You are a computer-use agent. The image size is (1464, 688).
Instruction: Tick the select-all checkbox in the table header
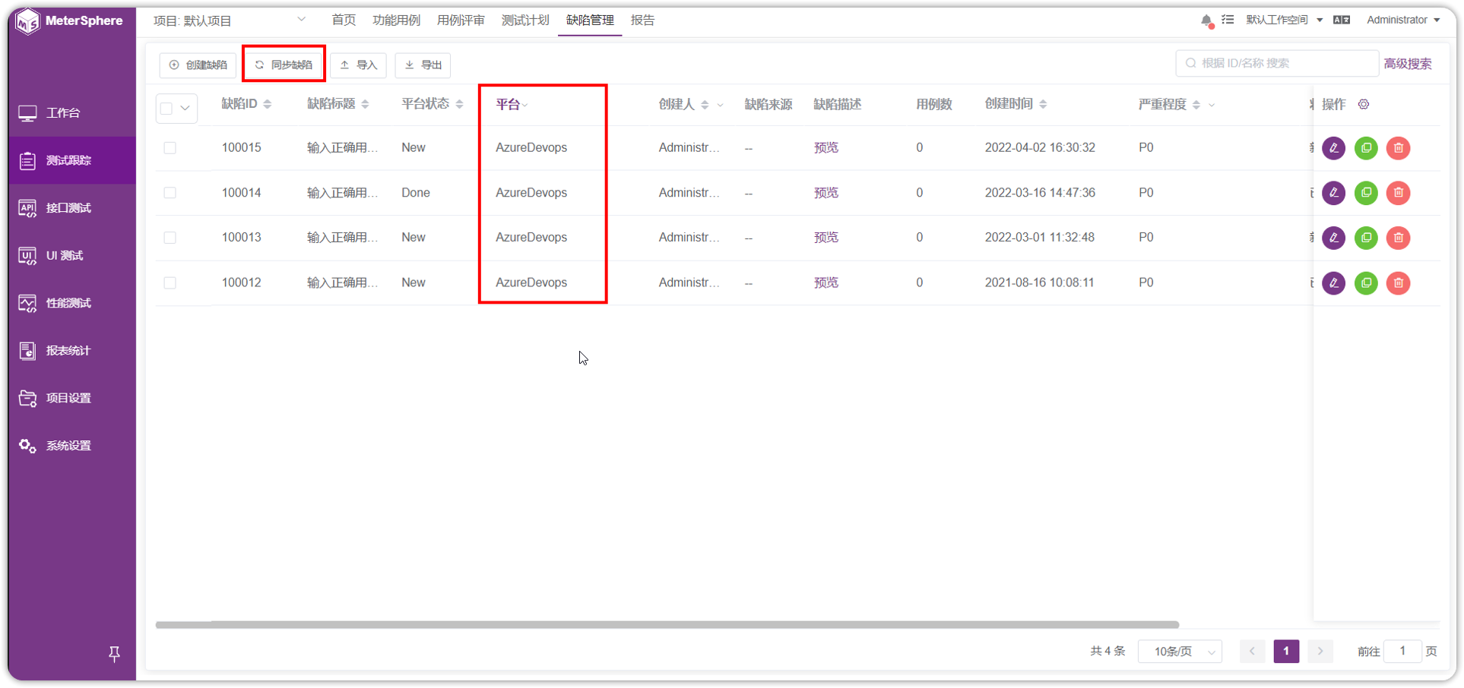pos(166,108)
